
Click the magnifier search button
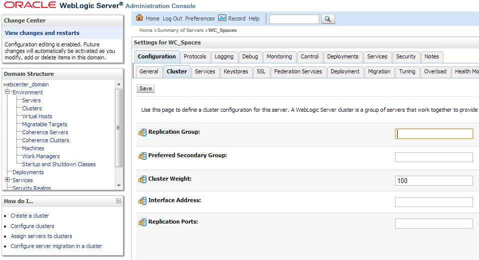[328, 19]
